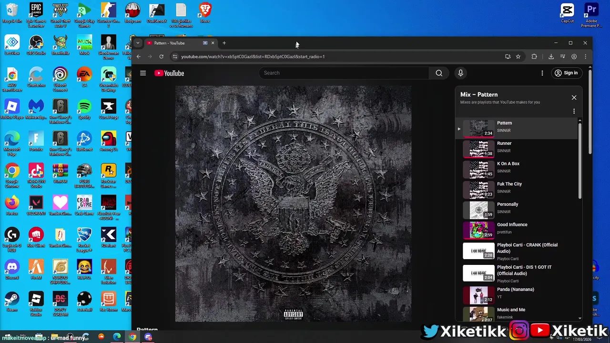The width and height of the screenshot is (610, 343).
Task: Play Panda (Nananana) by YT
Action: pyautogui.click(x=517, y=294)
